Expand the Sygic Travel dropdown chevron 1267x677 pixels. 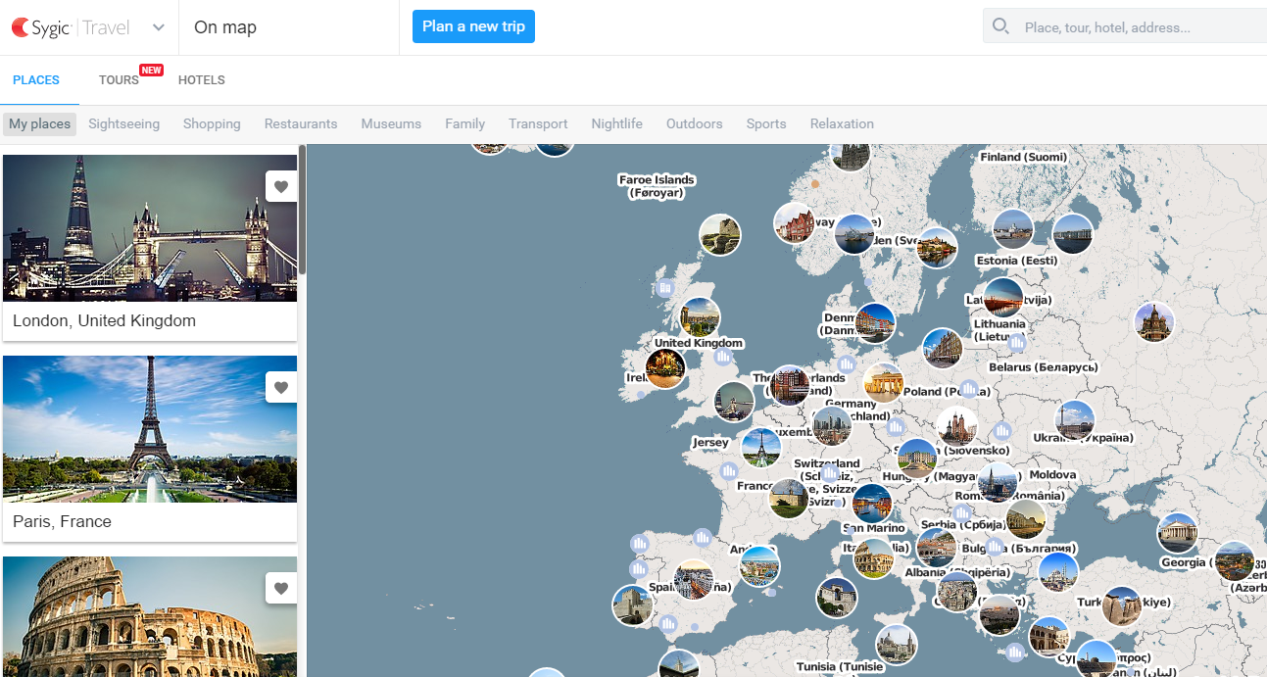[x=159, y=27]
